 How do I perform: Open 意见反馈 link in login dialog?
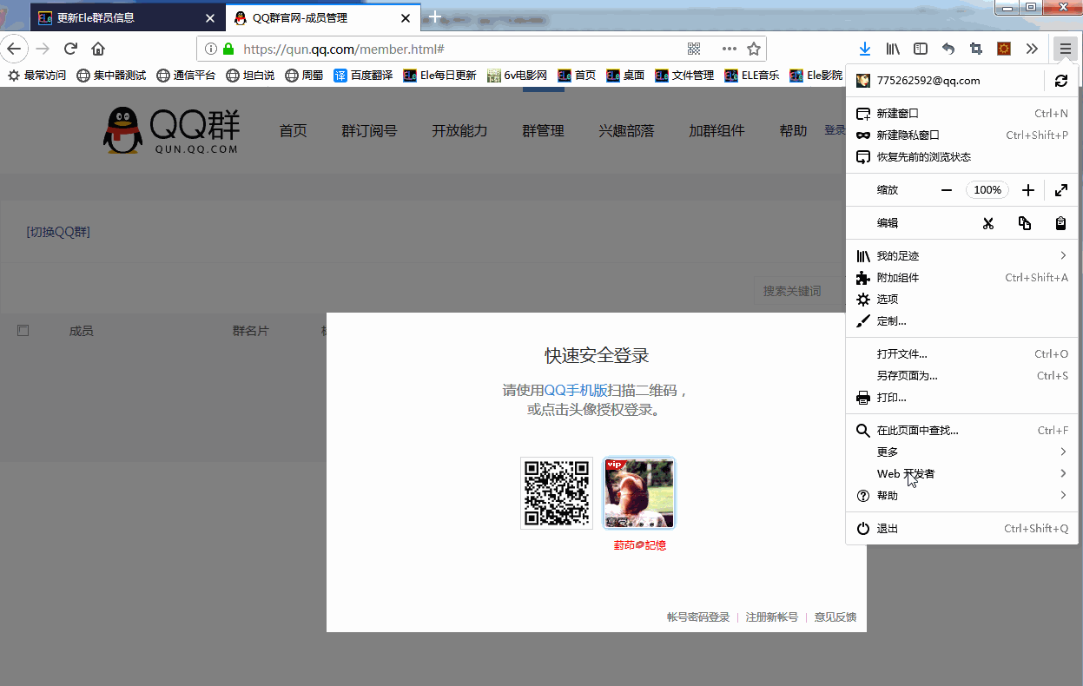point(835,617)
